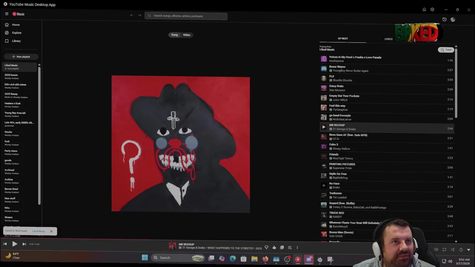Switch to Video mode
Image resolution: width=475 pixels, height=267 pixels.
[187, 35]
